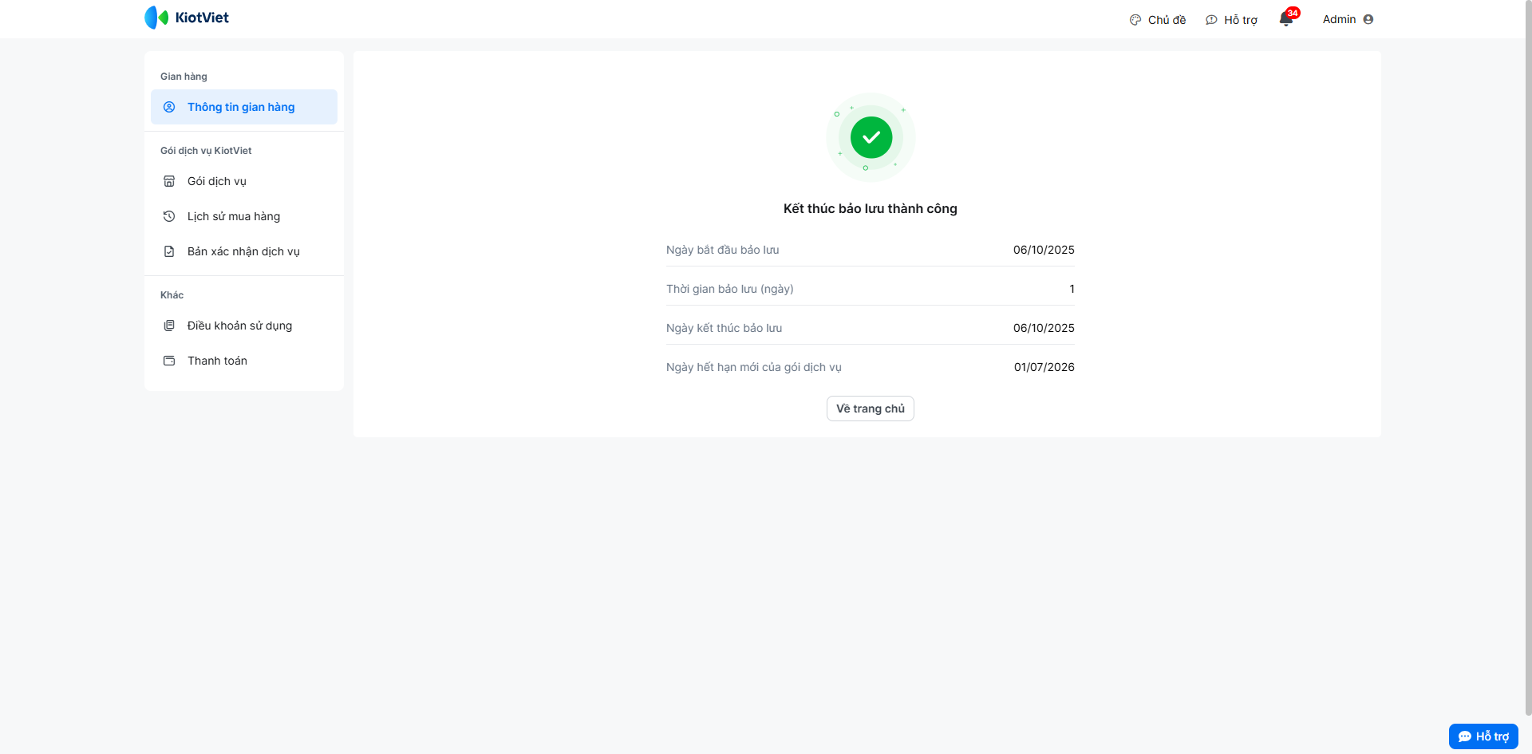Click the Điều khoản sử dụng icon
Viewport: 1532px width, 754px height.
coord(169,326)
